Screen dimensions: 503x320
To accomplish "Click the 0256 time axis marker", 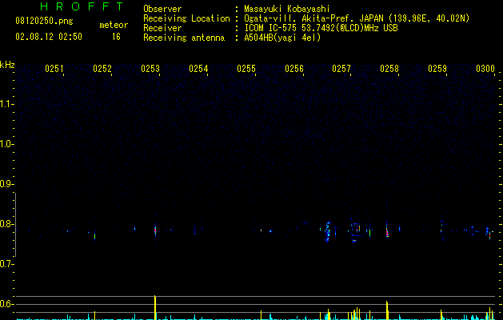I will pyautogui.click(x=294, y=69).
